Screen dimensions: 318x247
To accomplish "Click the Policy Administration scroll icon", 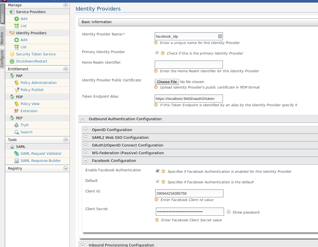I will click(x=17, y=83).
